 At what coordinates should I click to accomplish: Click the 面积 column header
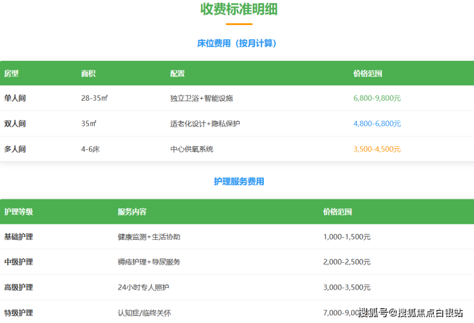tap(88, 74)
